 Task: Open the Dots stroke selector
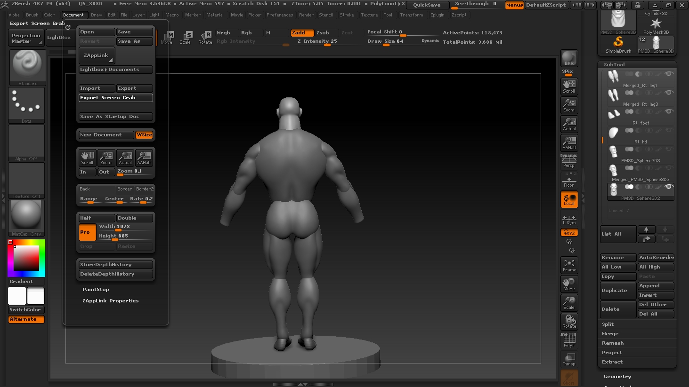point(26,105)
